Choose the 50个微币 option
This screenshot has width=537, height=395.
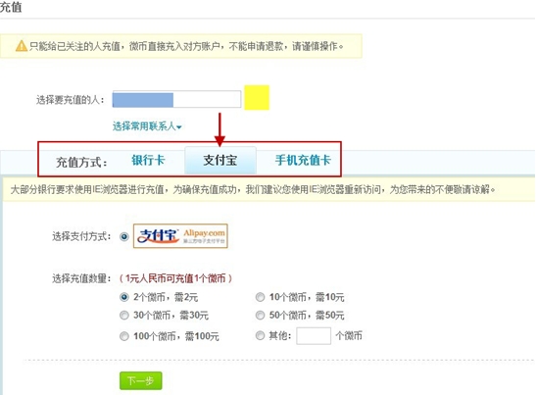(260, 316)
